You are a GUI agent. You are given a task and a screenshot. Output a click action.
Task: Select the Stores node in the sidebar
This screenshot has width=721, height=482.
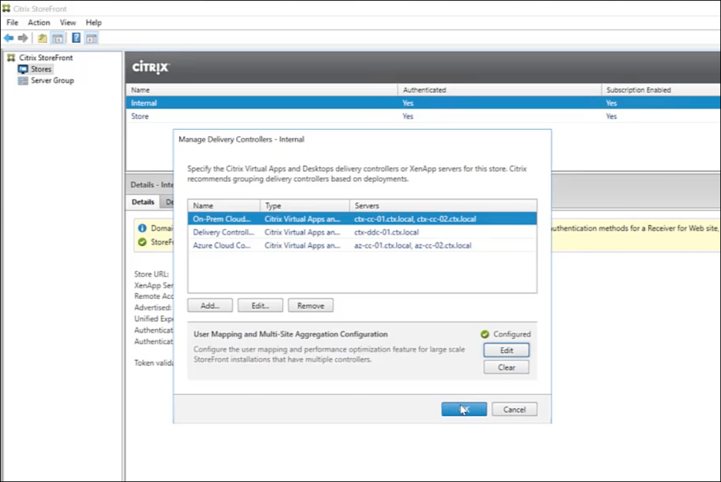[x=40, y=69]
